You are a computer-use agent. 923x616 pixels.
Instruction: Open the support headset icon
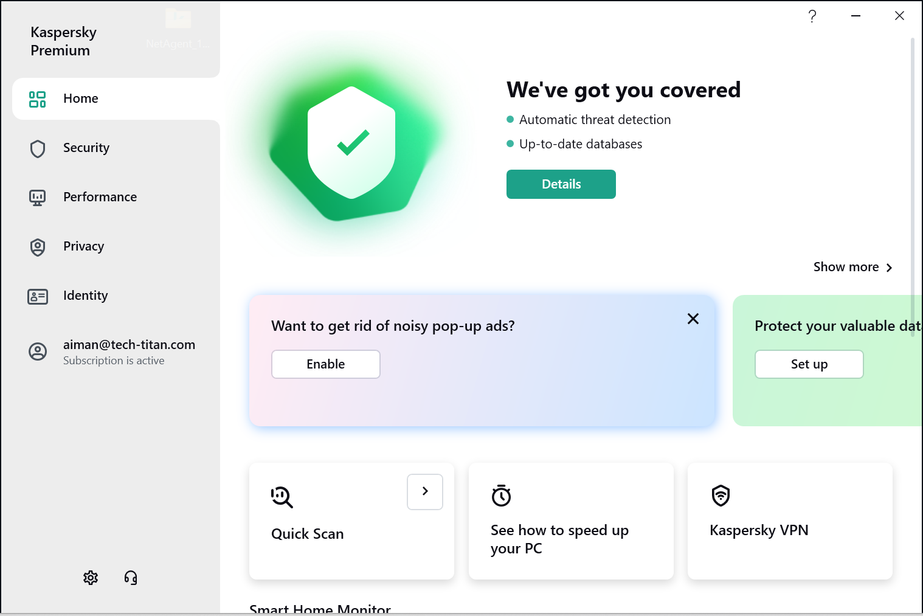point(131,578)
